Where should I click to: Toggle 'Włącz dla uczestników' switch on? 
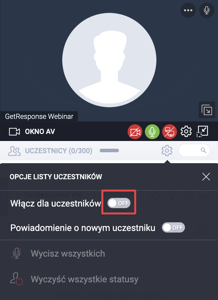[119, 203]
